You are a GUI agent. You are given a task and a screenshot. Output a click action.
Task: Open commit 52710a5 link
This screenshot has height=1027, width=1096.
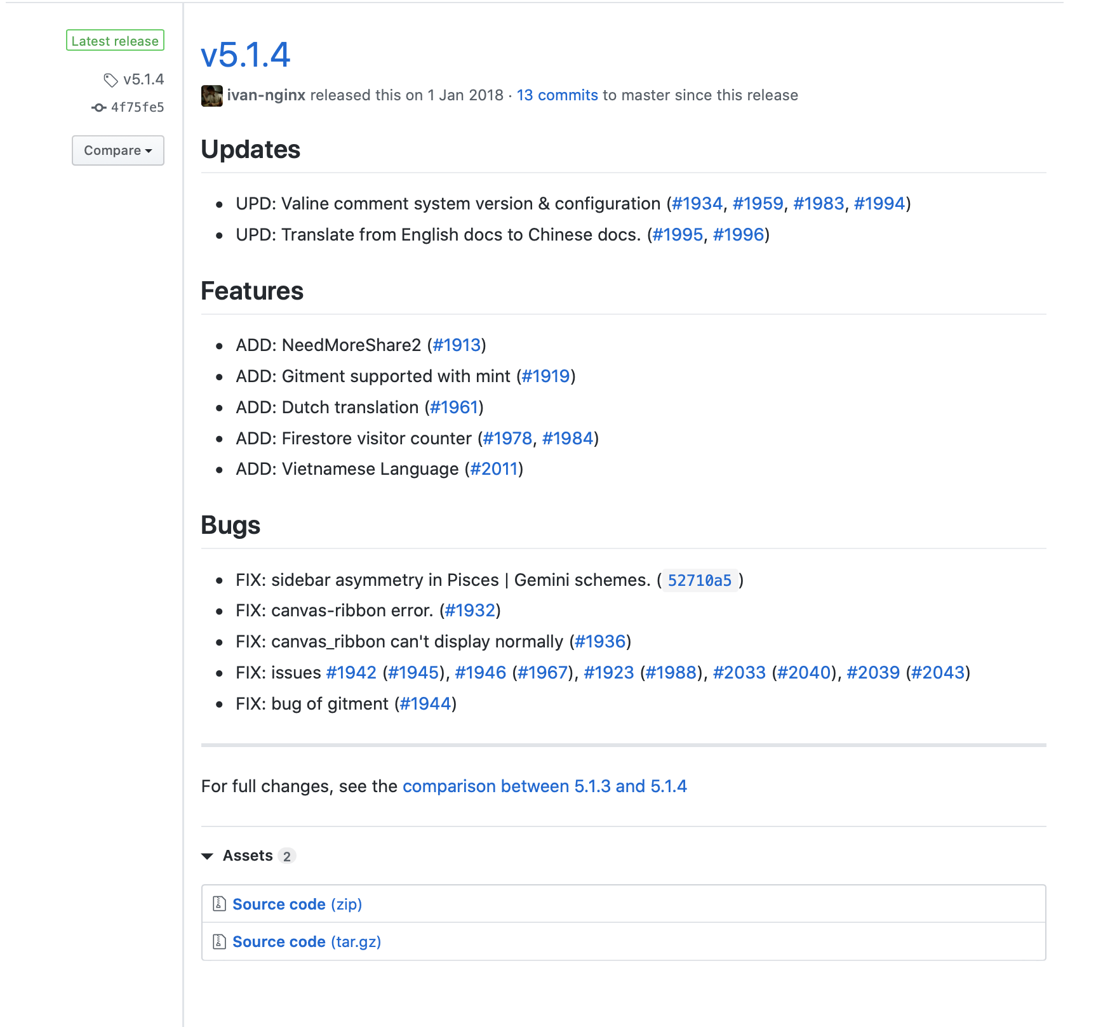699,580
